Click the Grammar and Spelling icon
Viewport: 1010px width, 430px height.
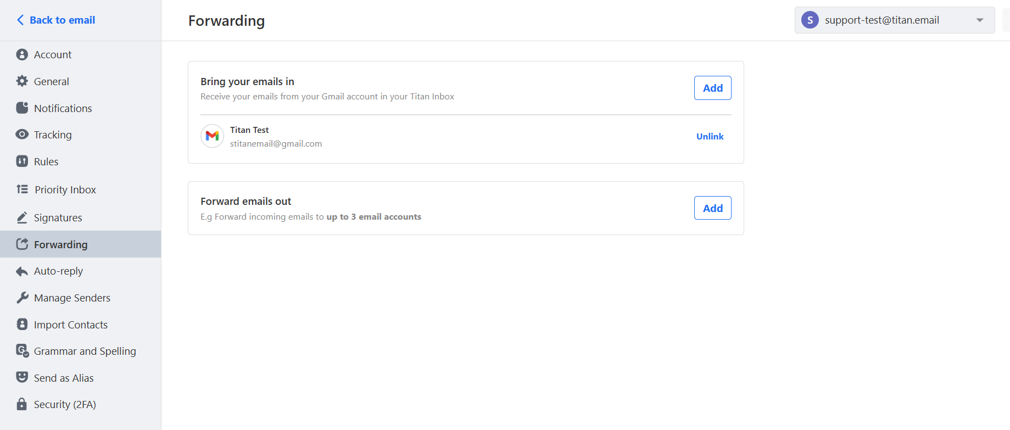point(23,351)
